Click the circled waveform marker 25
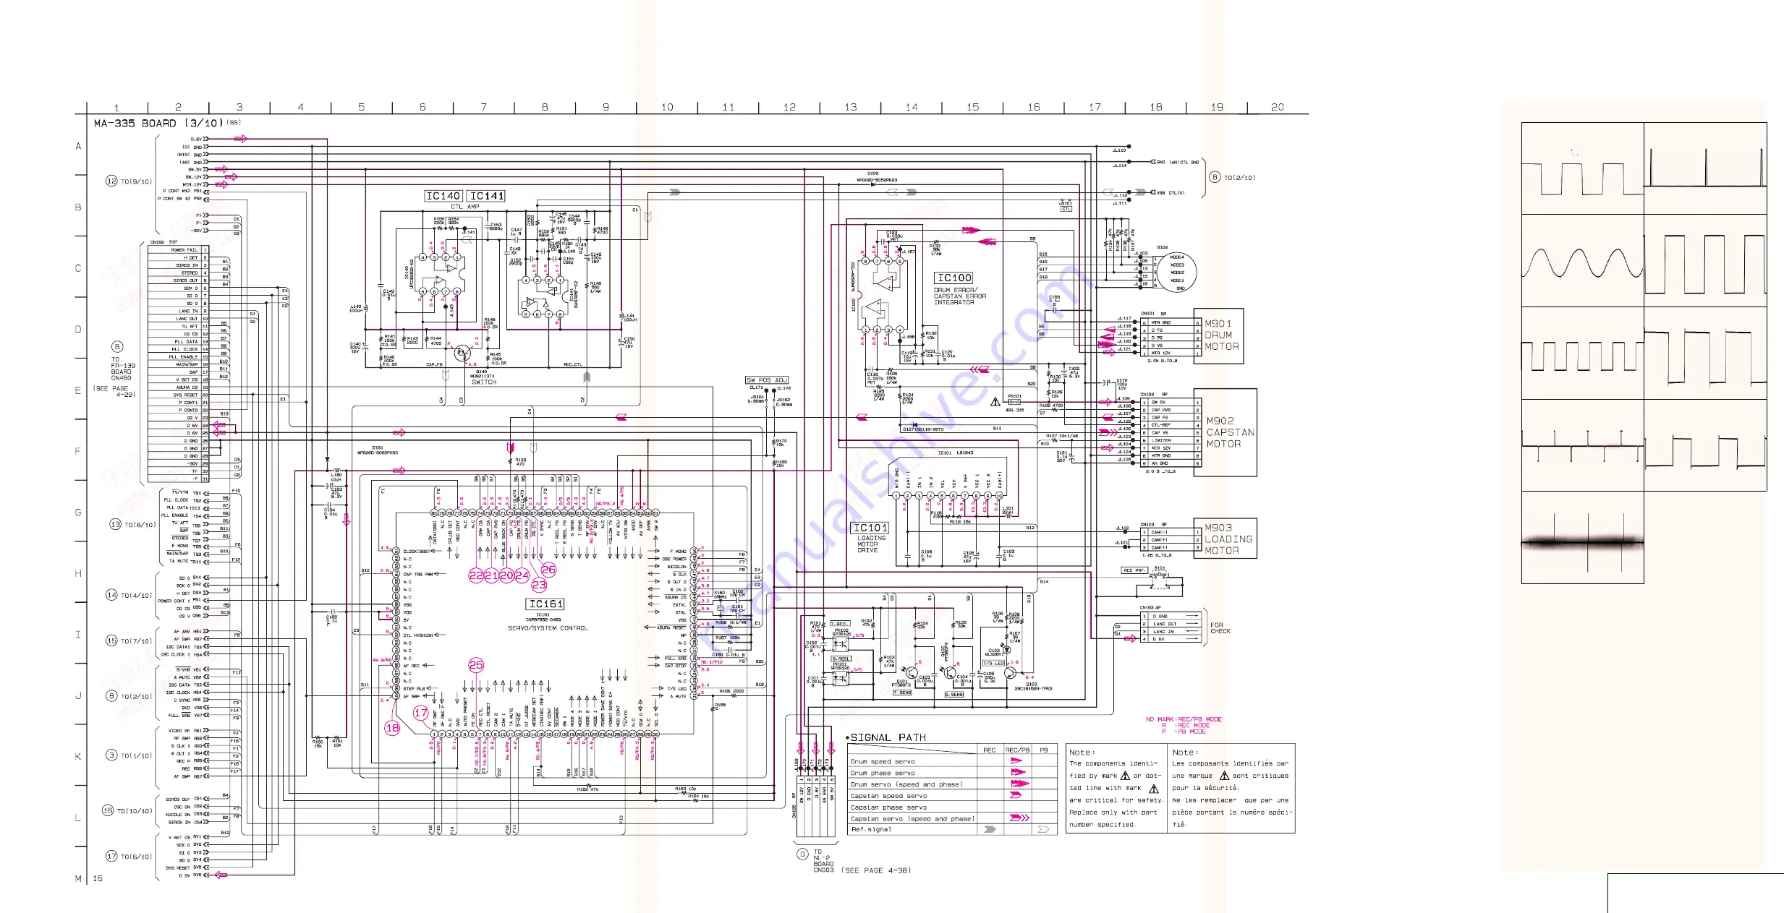 [476, 665]
